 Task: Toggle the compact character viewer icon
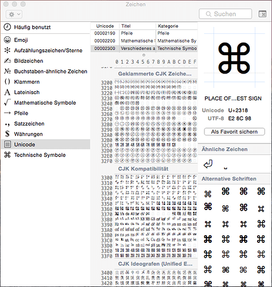click(x=262, y=14)
